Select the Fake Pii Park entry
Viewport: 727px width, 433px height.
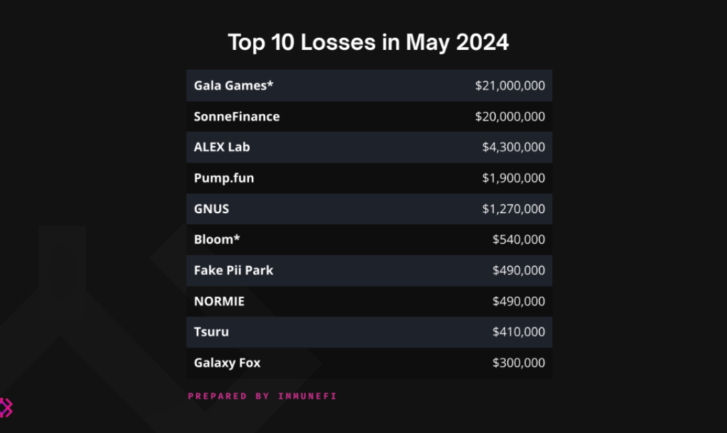(x=234, y=270)
